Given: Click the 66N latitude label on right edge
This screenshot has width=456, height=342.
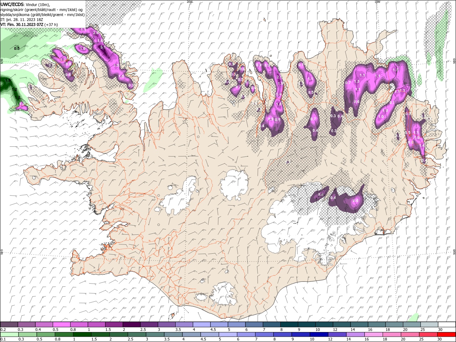Looking at the screenshot, I should point(454,61).
